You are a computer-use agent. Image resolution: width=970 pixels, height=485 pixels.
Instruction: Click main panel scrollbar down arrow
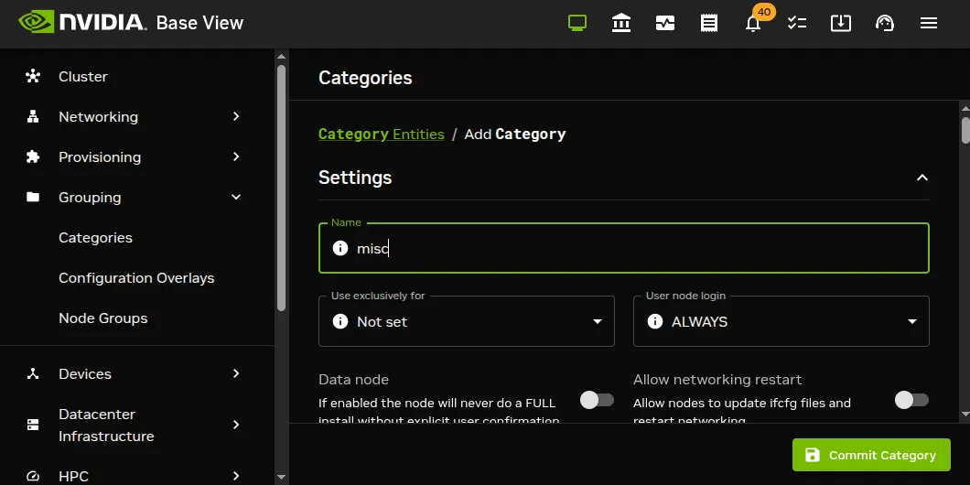point(965,415)
